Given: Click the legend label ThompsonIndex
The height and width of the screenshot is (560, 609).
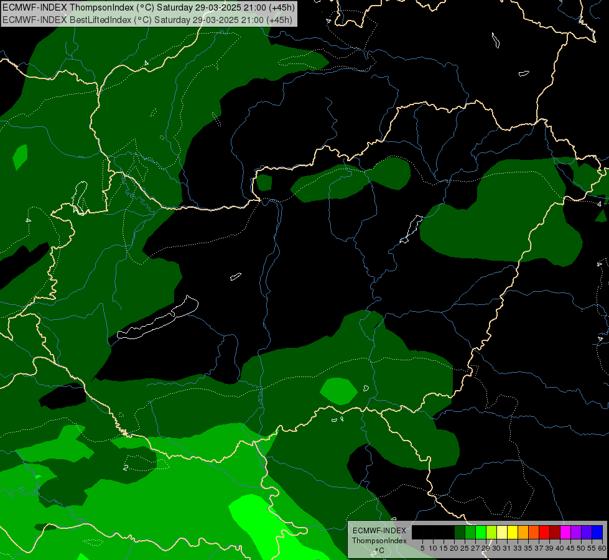Looking at the screenshot, I should pyautogui.click(x=379, y=541).
